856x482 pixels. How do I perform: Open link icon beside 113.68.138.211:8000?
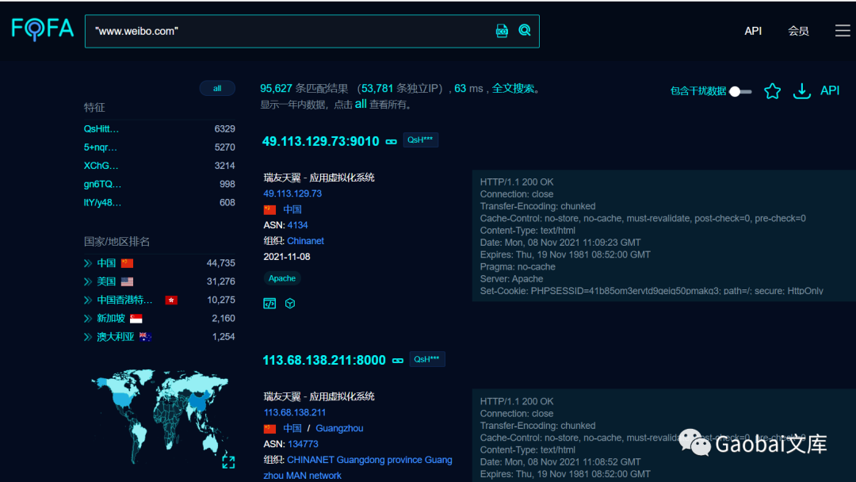pyautogui.click(x=398, y=360)
